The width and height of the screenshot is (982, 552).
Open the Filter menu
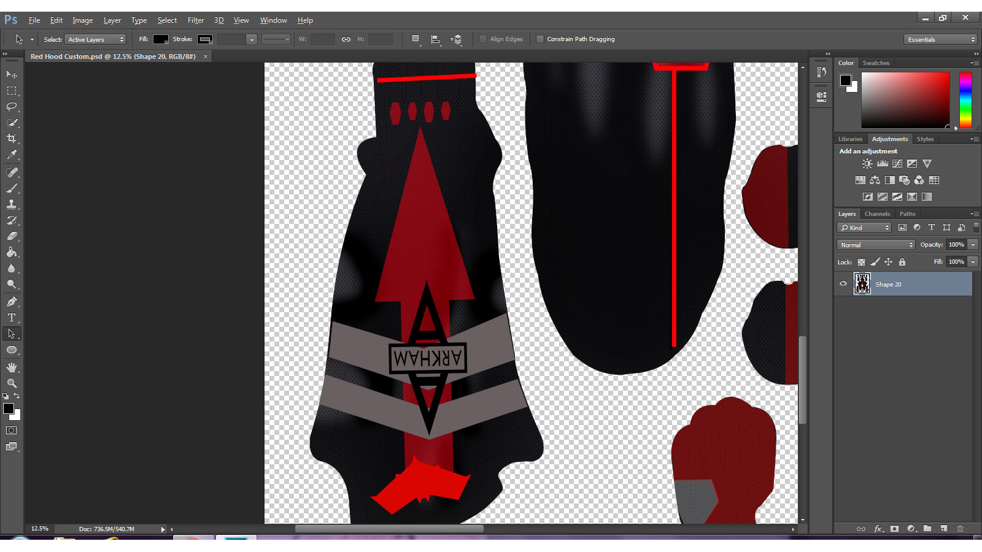(x=196, y=20)
